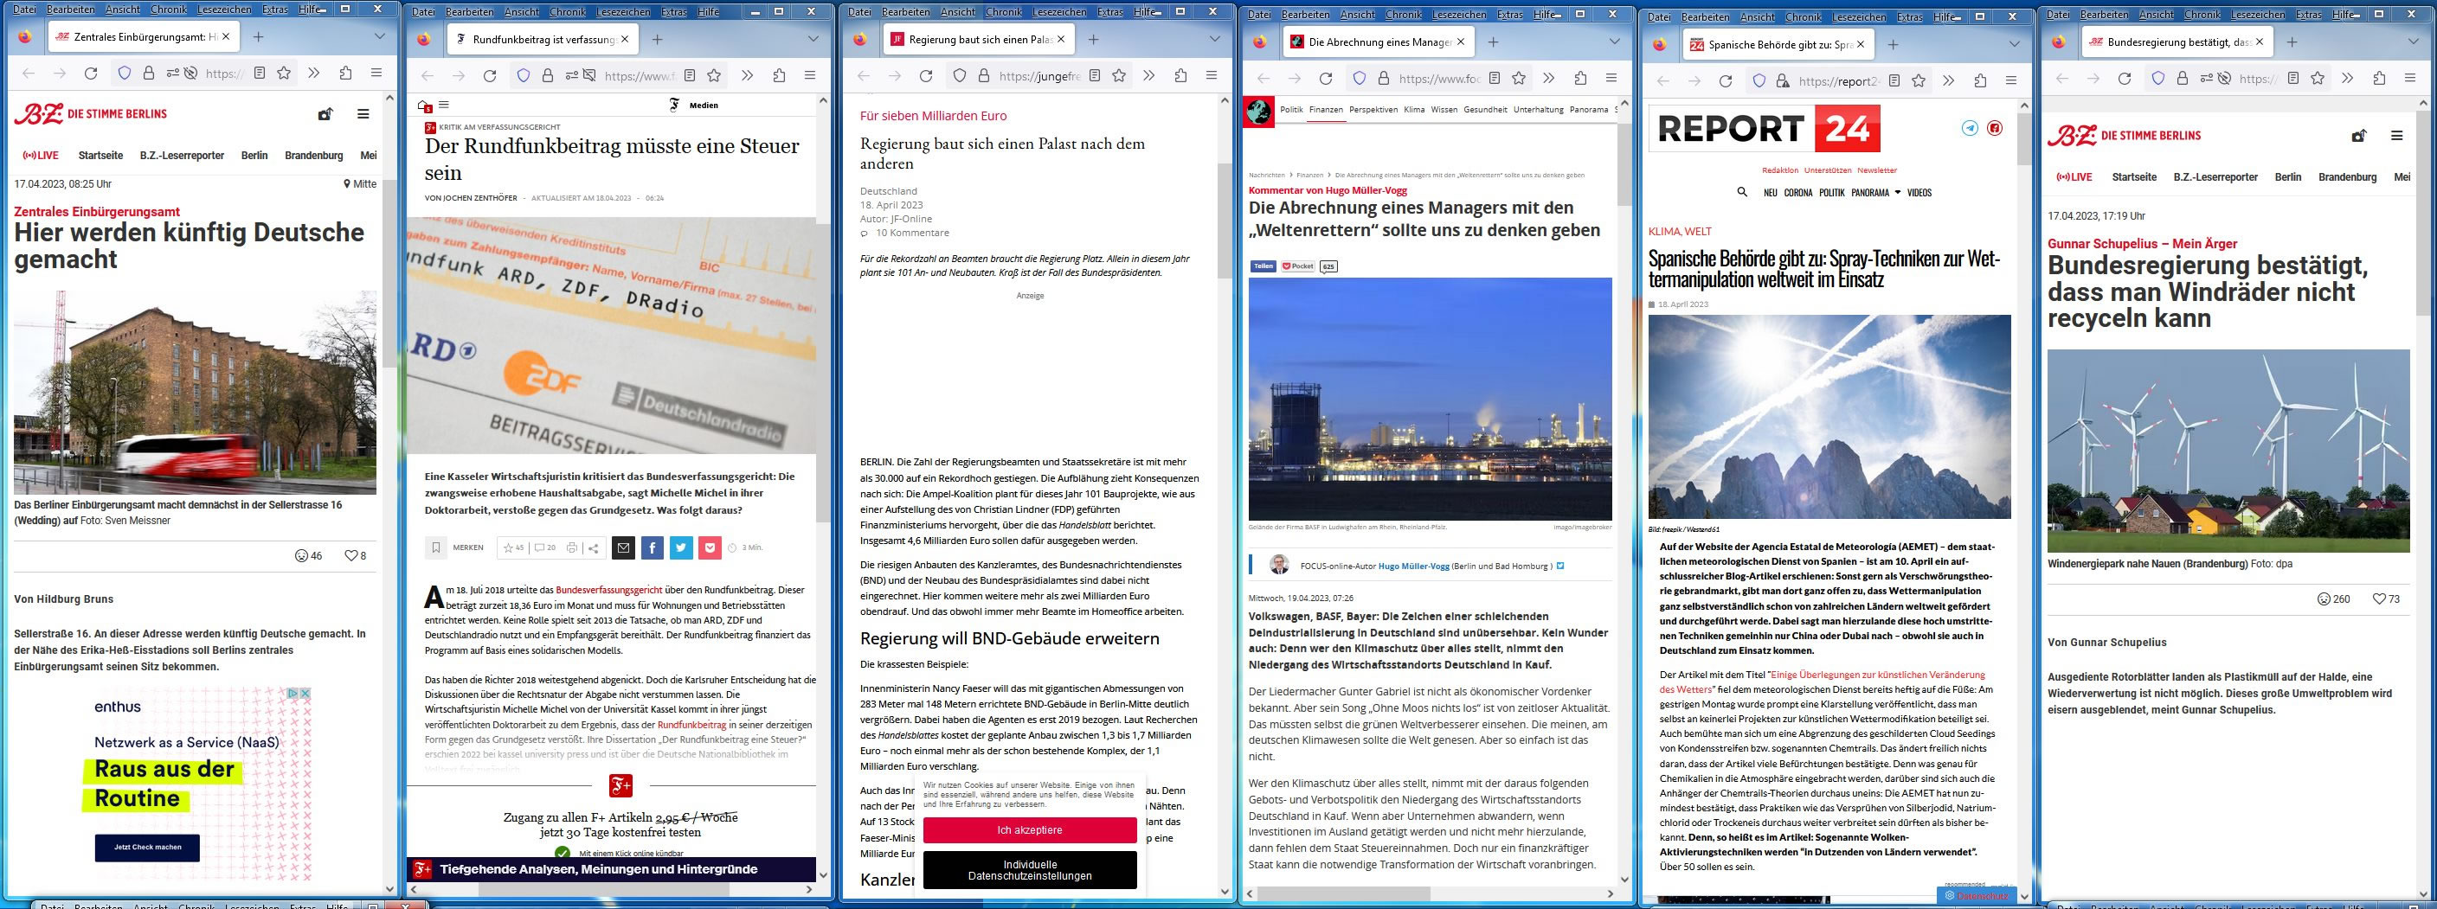This screenshot has height=909, width=2437.
Task: Open extensions icon in Focus Abrechnung window
Action: click(x=1580, y=79)
